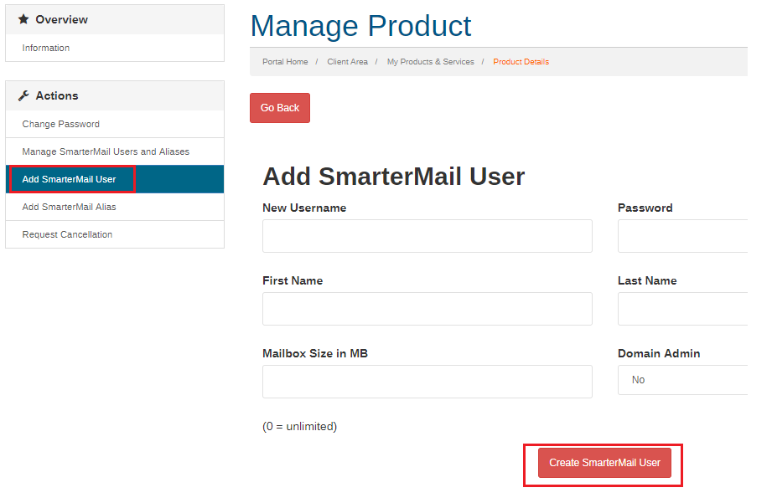Focus the Mailbox Size in MB field
Screen dimensions: 772x503
coord(427,382)
